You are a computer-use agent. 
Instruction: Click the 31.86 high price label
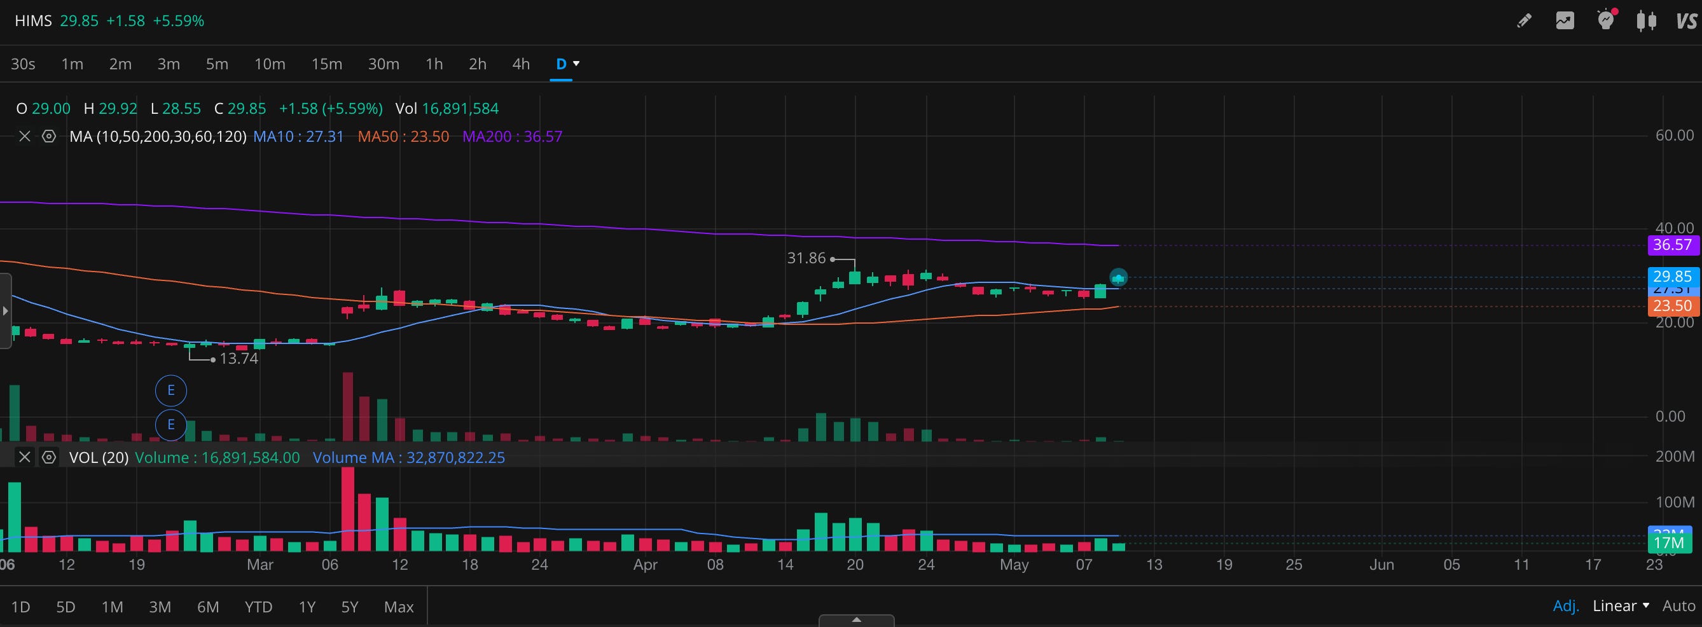(806, 258)
